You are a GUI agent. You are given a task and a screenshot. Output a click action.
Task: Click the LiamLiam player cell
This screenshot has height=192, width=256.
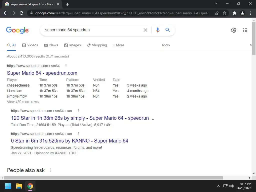[14, 91]
